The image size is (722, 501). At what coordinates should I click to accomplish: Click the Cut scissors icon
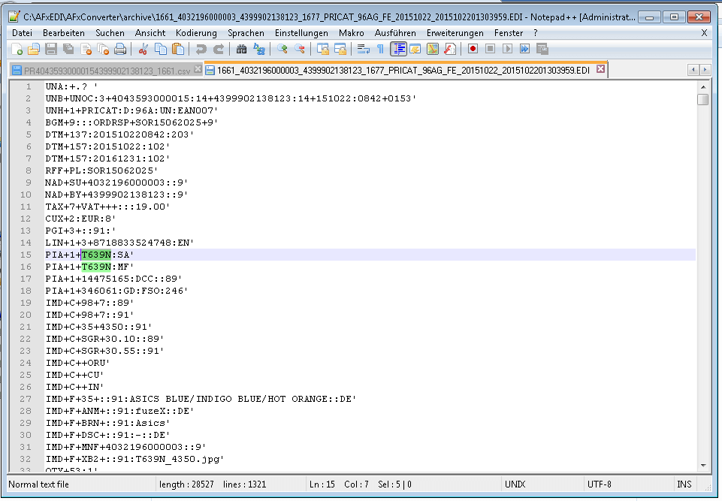tap(143, 50)
